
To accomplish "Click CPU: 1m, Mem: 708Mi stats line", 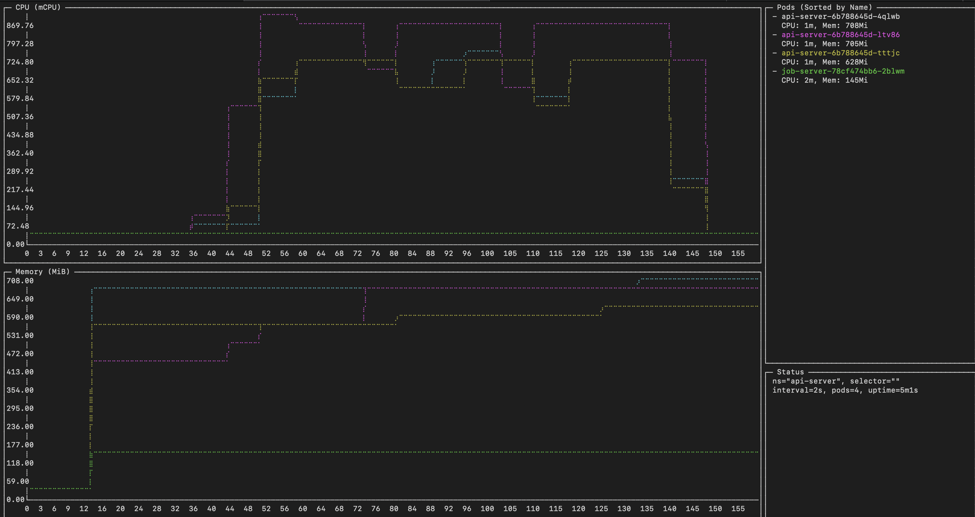I will pyautogui.click(x=824, y=25).
